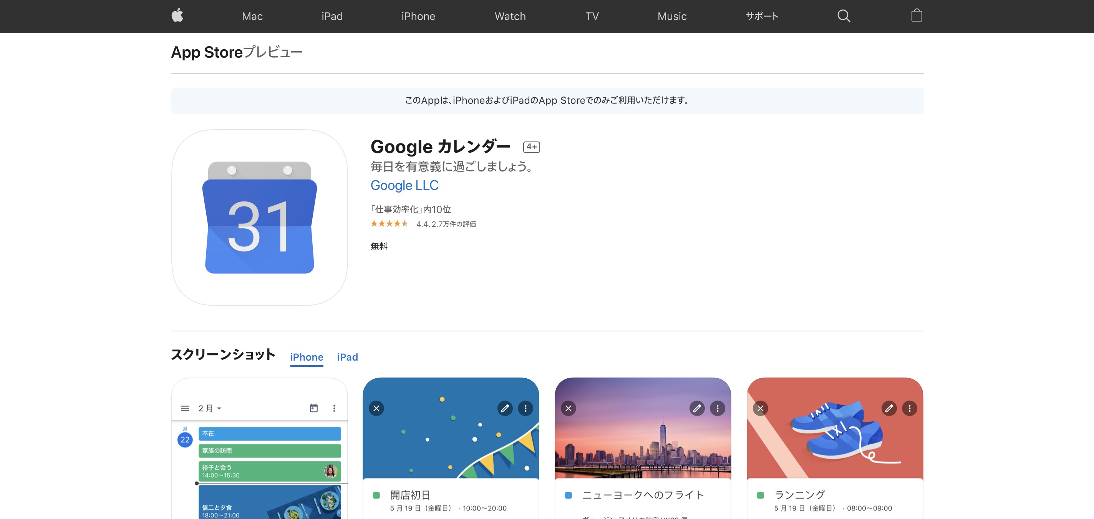The image size is (1094, 519).
Task: Open the 開店初日 screenshot thumbnail
Action: pyautogui.click(x=451, y=448)
